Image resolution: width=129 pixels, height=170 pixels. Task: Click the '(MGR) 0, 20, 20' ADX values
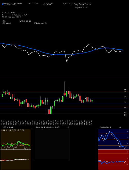pyautogui.click(x=25, y=21)
